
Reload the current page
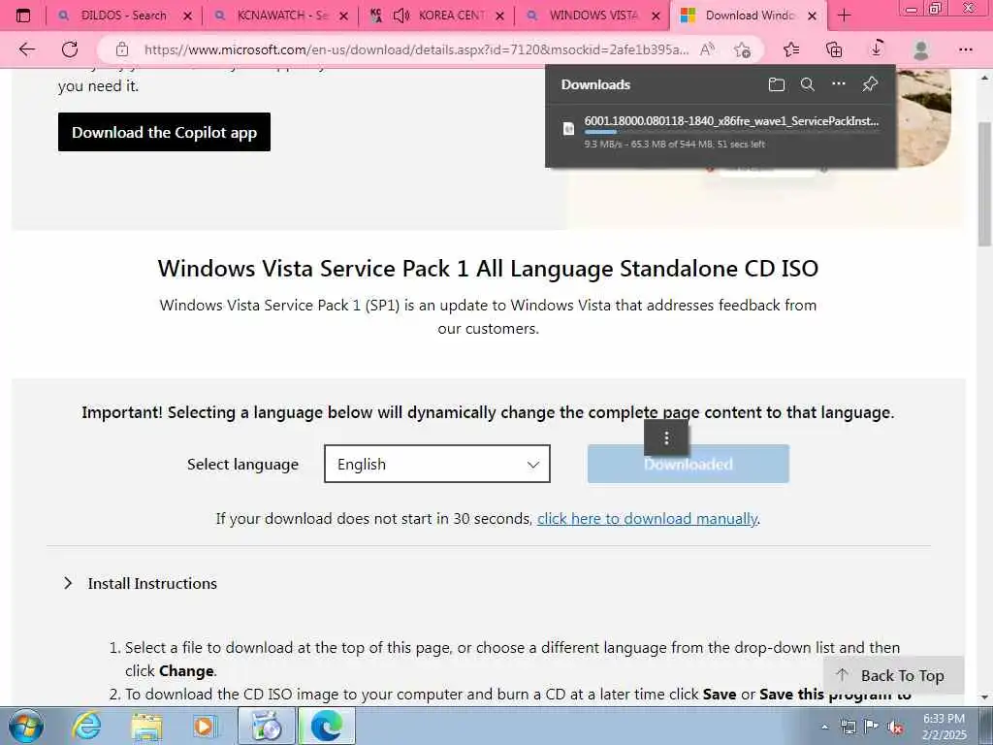(x=70, y=49)
